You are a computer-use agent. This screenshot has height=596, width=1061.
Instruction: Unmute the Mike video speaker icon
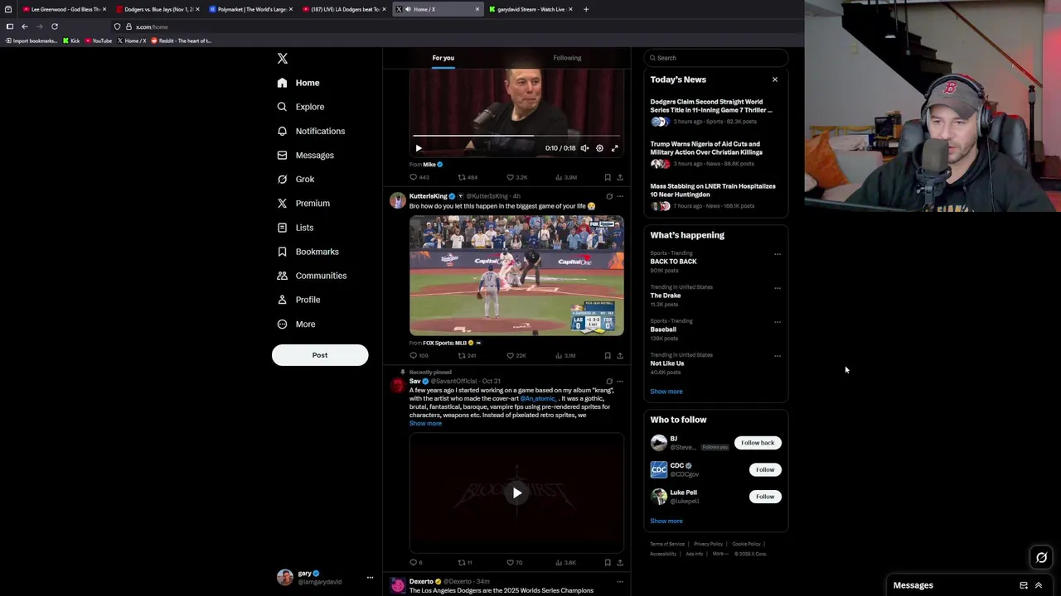pyautogui.click(x=584, y=148)
